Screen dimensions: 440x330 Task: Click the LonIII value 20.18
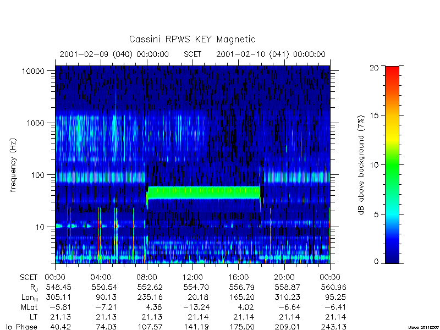(198, 297)
